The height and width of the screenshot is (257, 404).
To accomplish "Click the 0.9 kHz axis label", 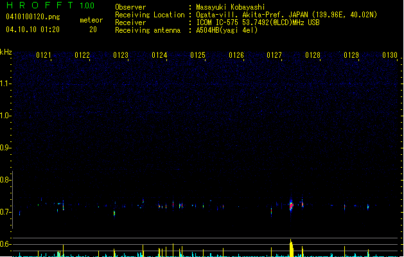I will click(5, 148).
